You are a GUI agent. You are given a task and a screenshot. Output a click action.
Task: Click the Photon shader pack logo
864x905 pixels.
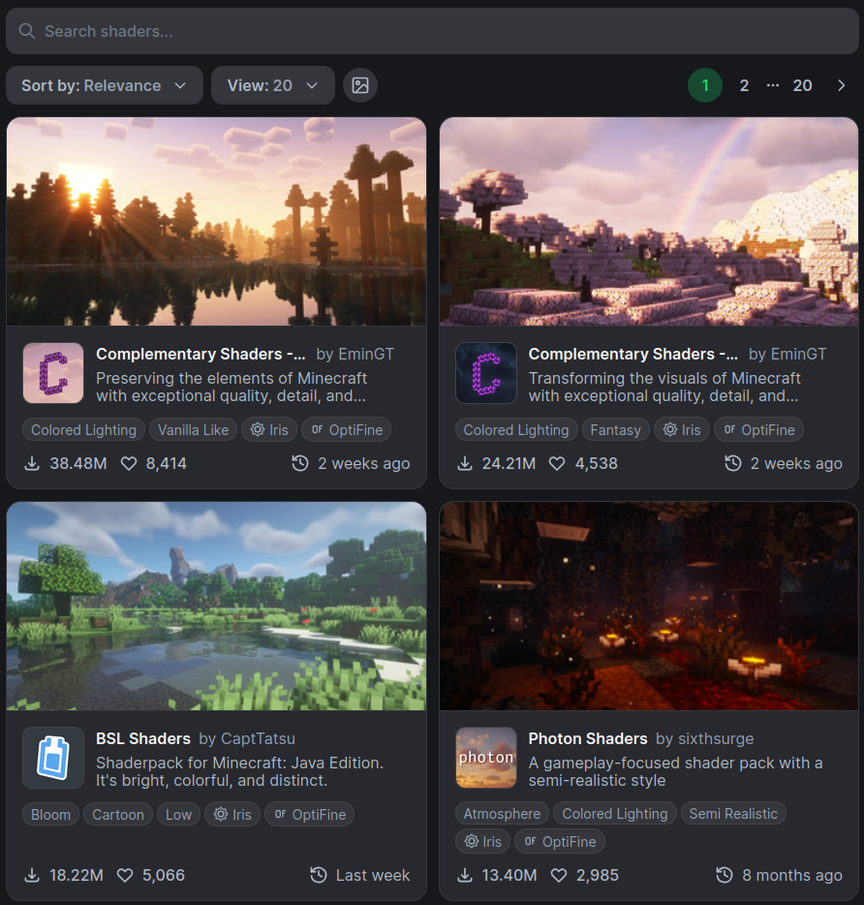click(485, 758)
